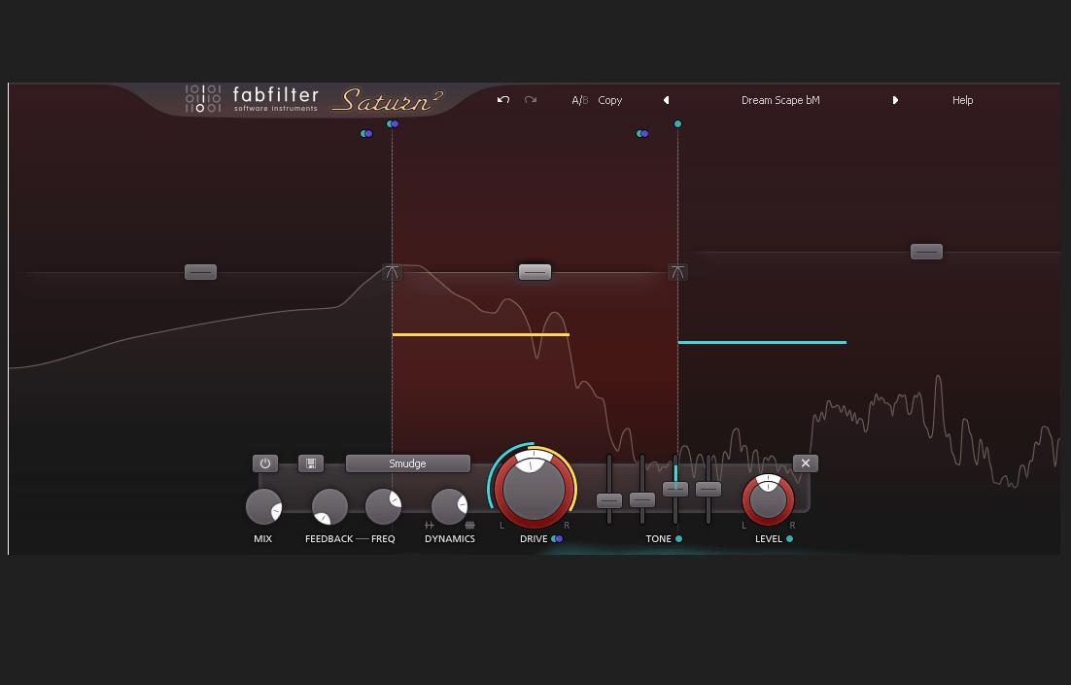Viewport: 1071px width, 685px height.
Task: Click the gate icon left of DYNAMICS
Action: pos(430,526)
